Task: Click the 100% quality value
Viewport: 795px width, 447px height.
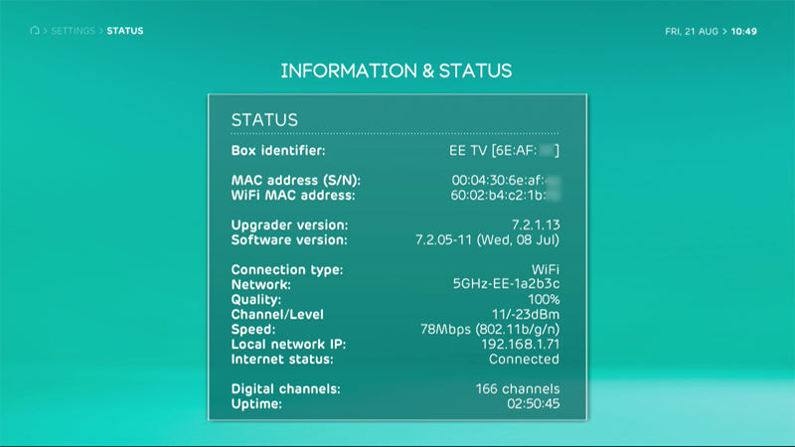Action: coord(544,300)
